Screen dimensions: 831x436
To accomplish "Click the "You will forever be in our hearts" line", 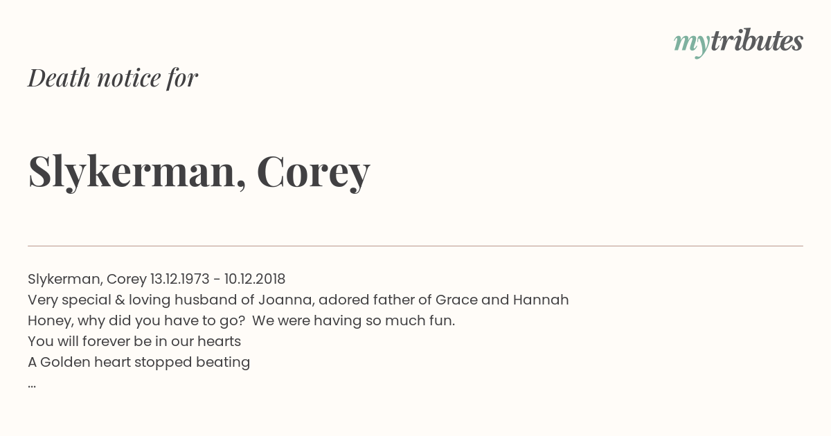I will [134, 341].
